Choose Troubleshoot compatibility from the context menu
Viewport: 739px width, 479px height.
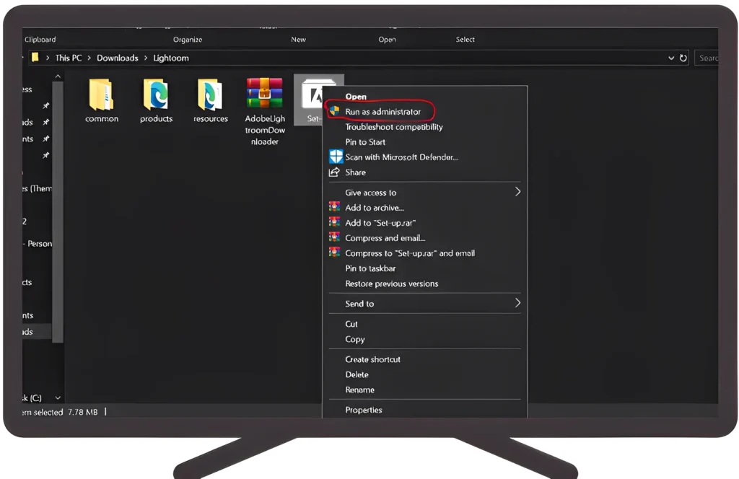(393, 127)
